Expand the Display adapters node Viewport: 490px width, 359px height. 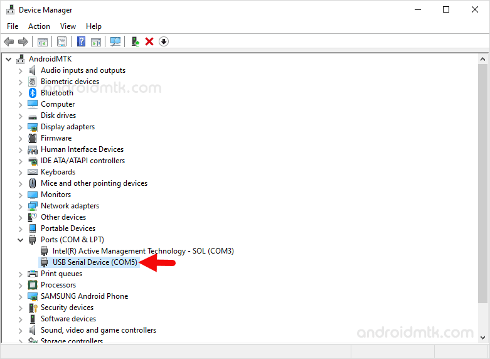(20, 127)
